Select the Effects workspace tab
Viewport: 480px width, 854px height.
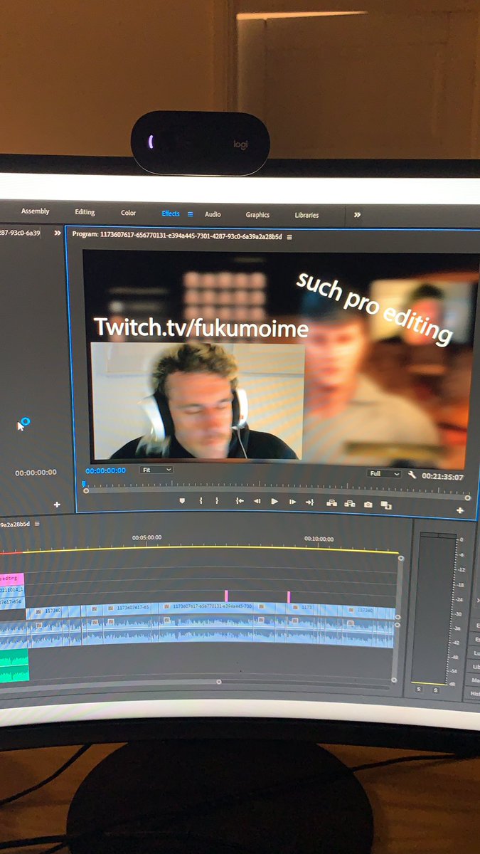(171, 213)
